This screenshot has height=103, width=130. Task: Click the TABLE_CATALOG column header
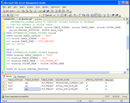[x=16, y=80]
